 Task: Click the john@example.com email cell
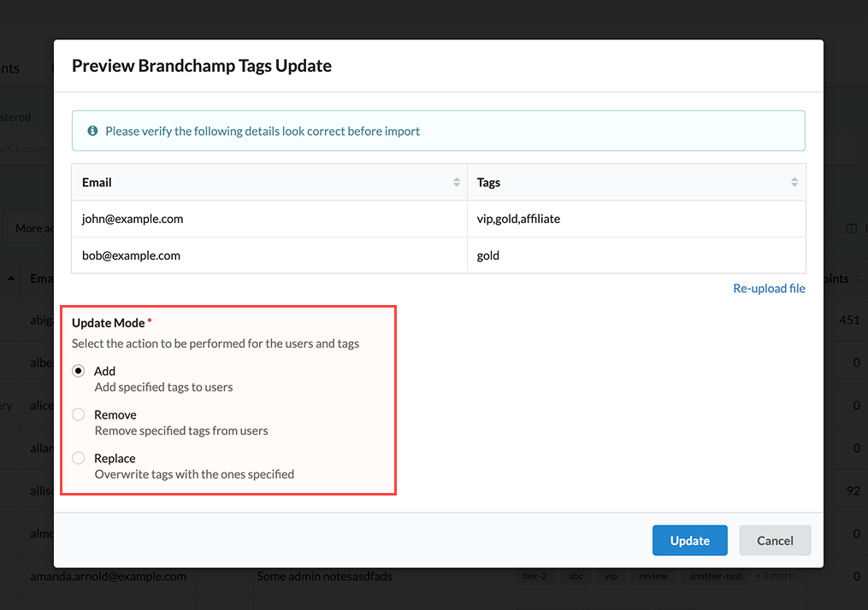click(269, 219)
